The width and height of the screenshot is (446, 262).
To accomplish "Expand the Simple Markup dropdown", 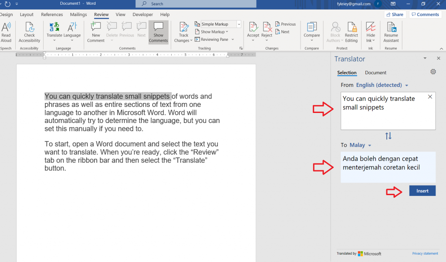I will pyautogui.click(x=239, y=24).
